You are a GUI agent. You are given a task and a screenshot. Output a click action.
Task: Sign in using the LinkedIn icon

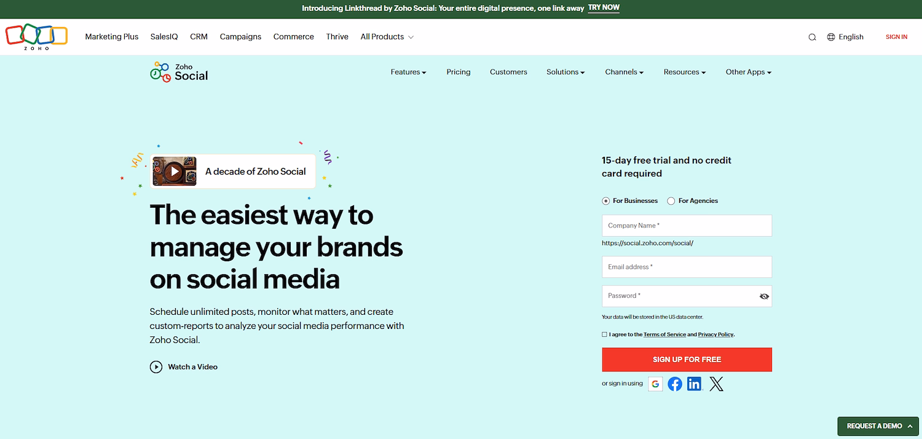pyautogui.click(x=695, y=384)
